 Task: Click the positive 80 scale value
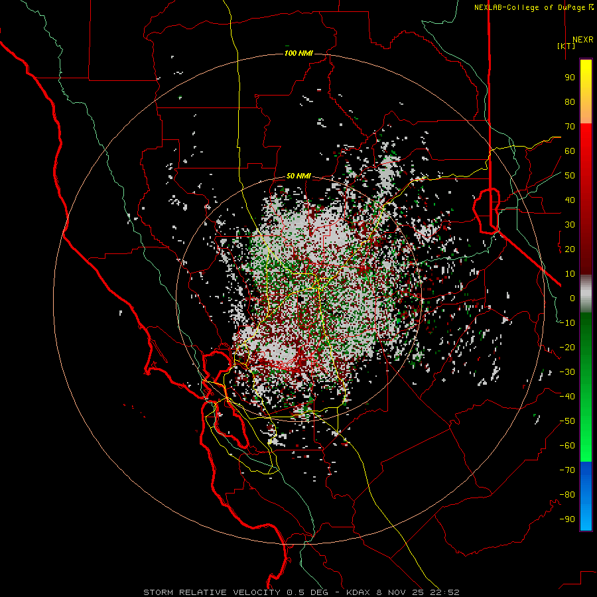[570, 101]
